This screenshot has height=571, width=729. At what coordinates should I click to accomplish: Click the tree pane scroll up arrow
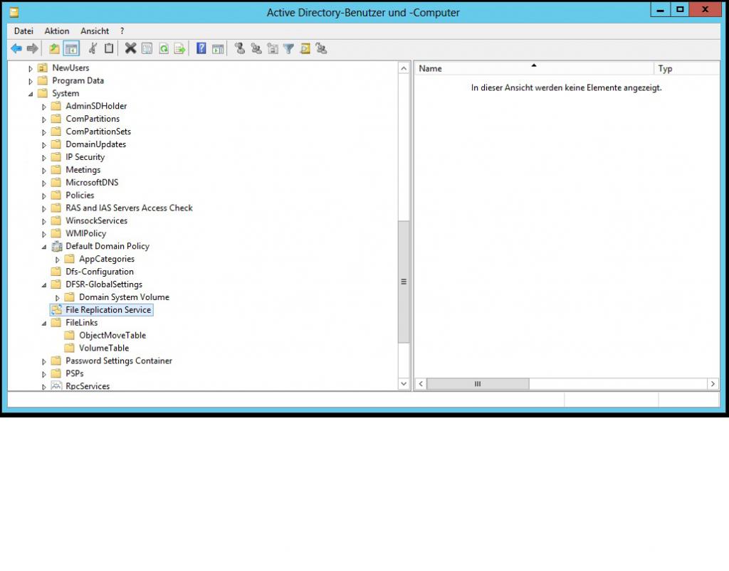click(x=404, y=68)
